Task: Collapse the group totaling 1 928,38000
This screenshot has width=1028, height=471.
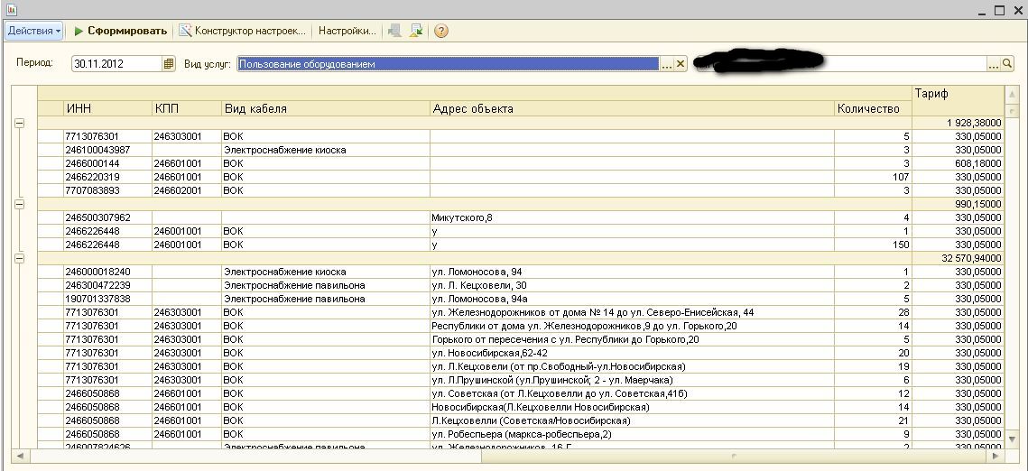Action: click(19, 123)
